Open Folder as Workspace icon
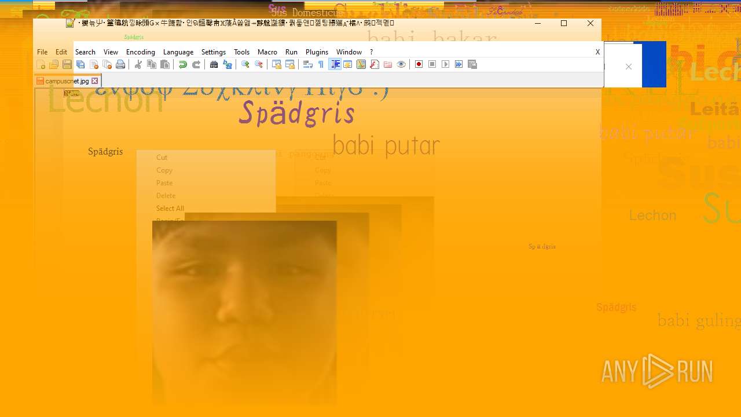The image size is (741, 417). (388, 64)
